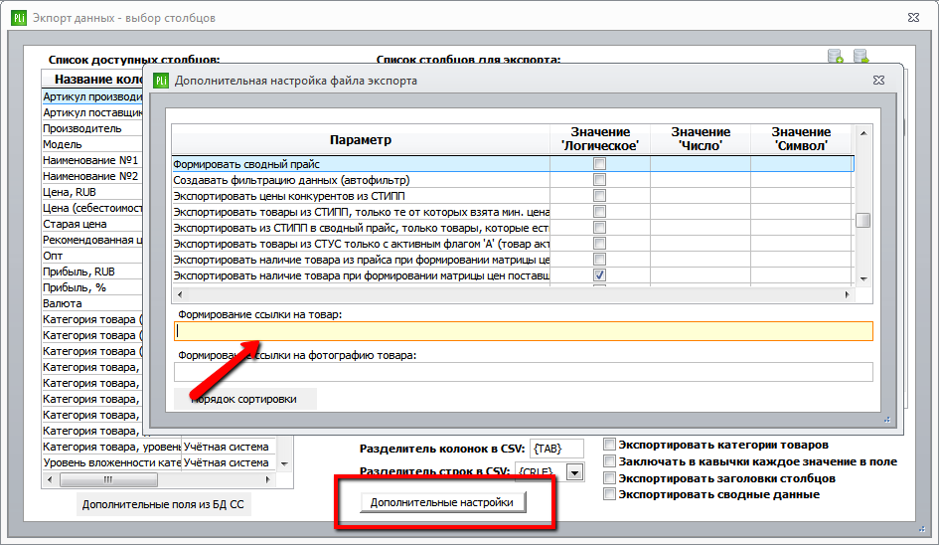Click the PLi icon of the additional settings dialog

tap(161, 81)
